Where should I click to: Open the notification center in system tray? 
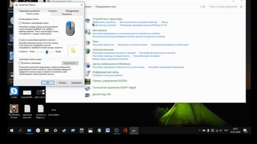point(245,130)
